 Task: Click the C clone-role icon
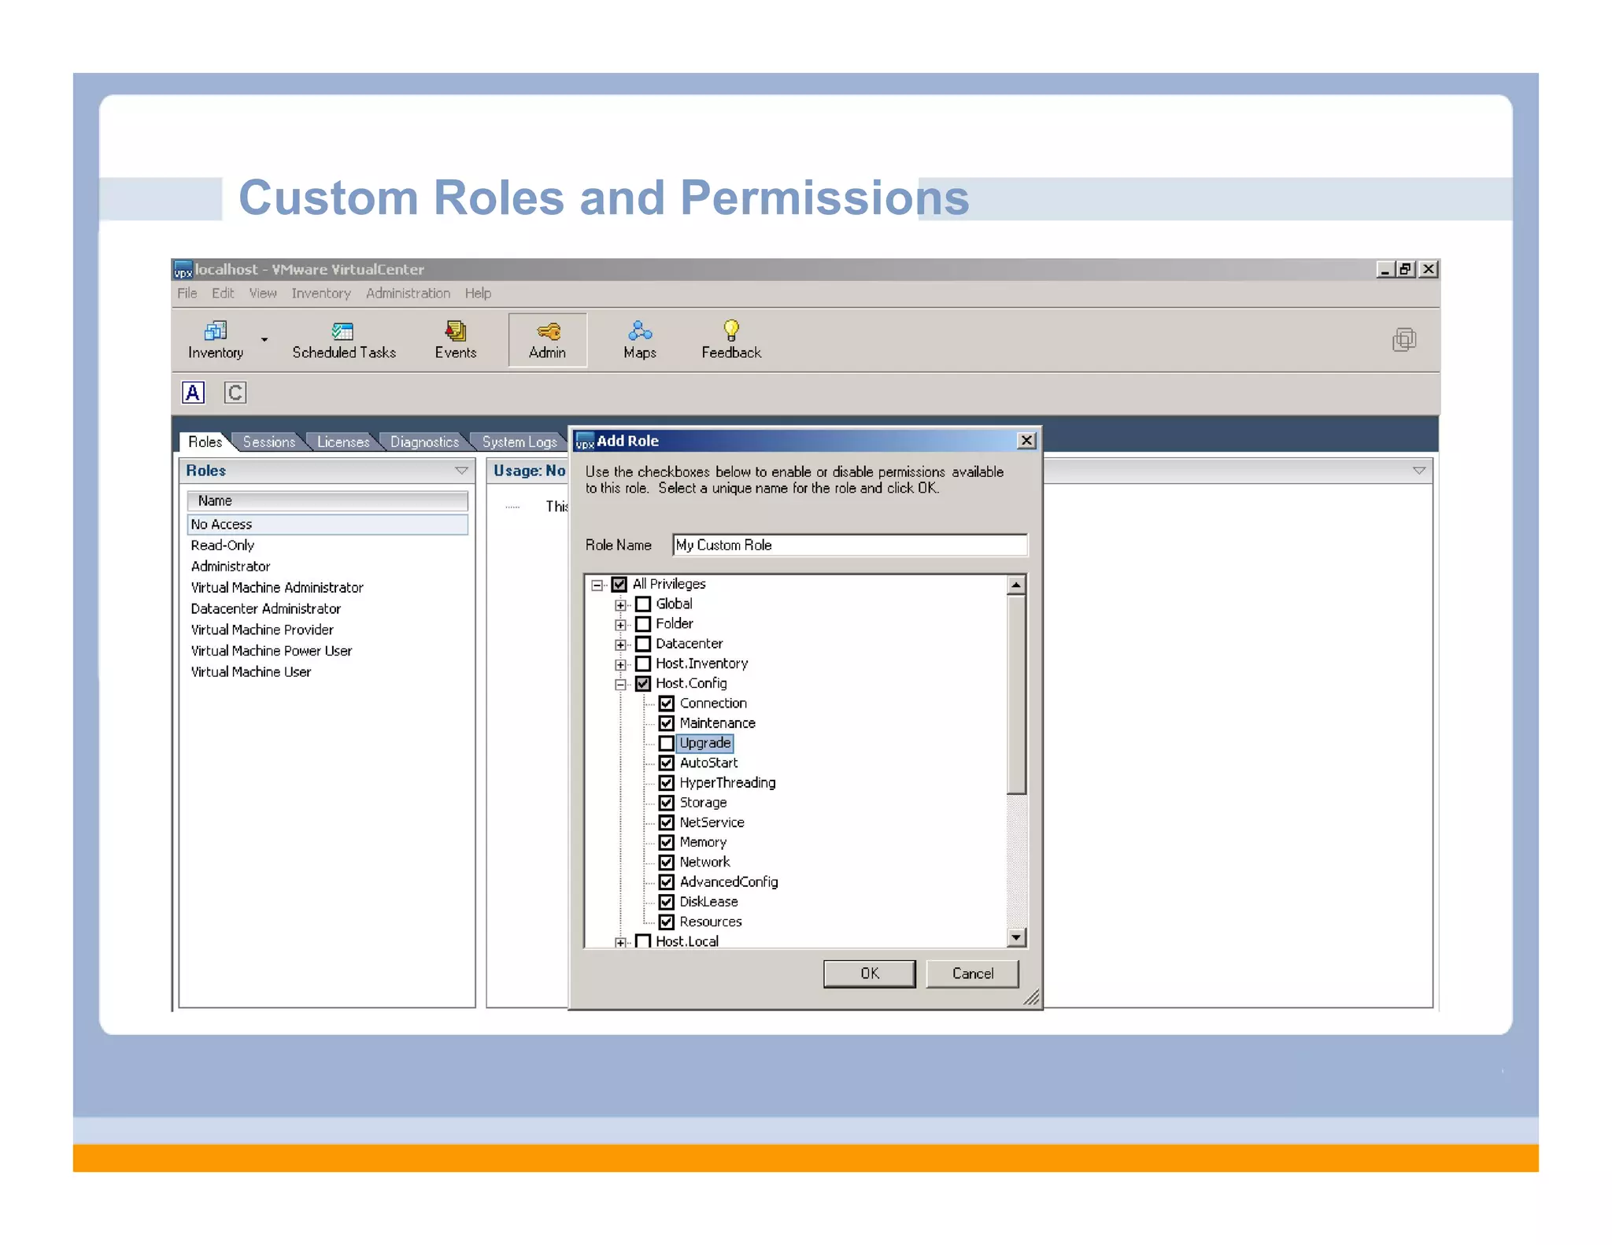235,392
